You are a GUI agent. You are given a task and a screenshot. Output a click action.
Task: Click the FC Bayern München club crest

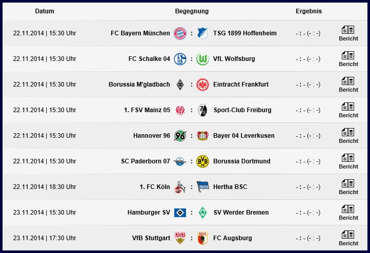coord(180,33)
